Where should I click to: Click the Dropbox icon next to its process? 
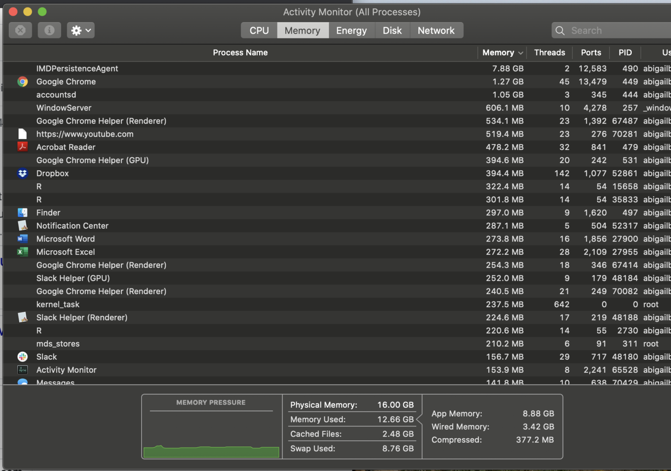[x=22, y=173]
